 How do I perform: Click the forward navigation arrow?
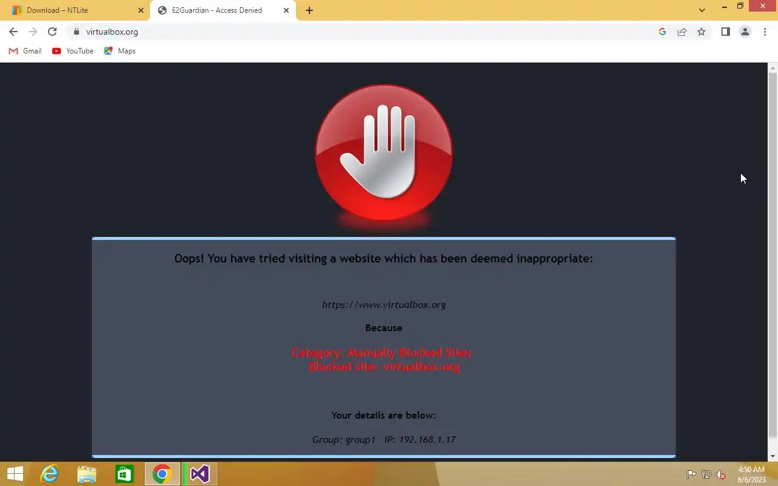[33, 32]
